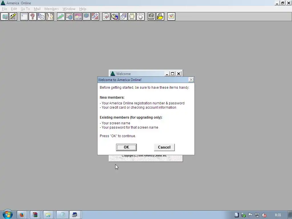Open the Go To menu
This screenshot has width=292, height=219.
[25, 9]
